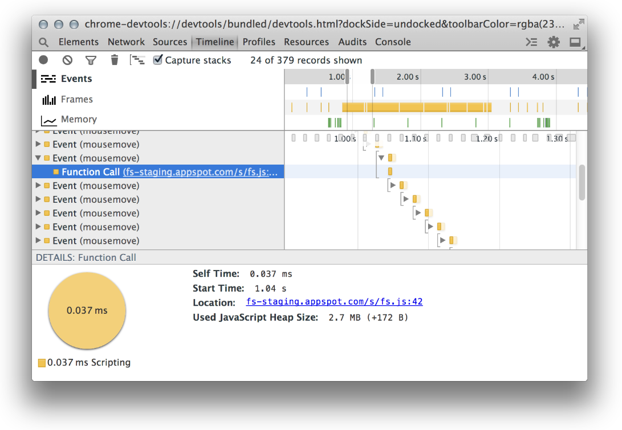The image size is (622, 430).
Task: Click the Self Time value 0.037 ms
Action: pos(271,274)
